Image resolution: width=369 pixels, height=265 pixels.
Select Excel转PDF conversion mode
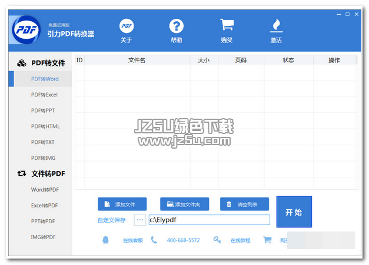44,205
